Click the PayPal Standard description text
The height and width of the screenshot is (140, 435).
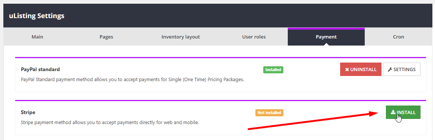132,80
